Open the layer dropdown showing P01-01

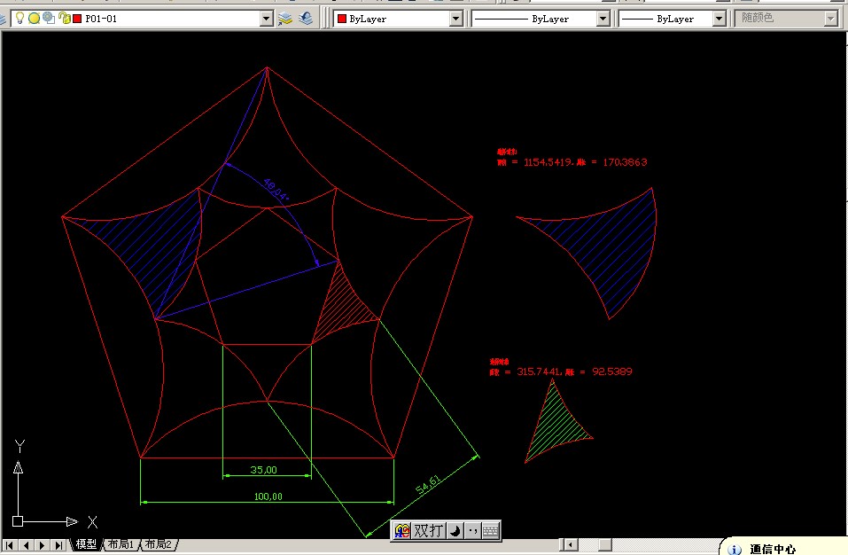pos(266,19)
